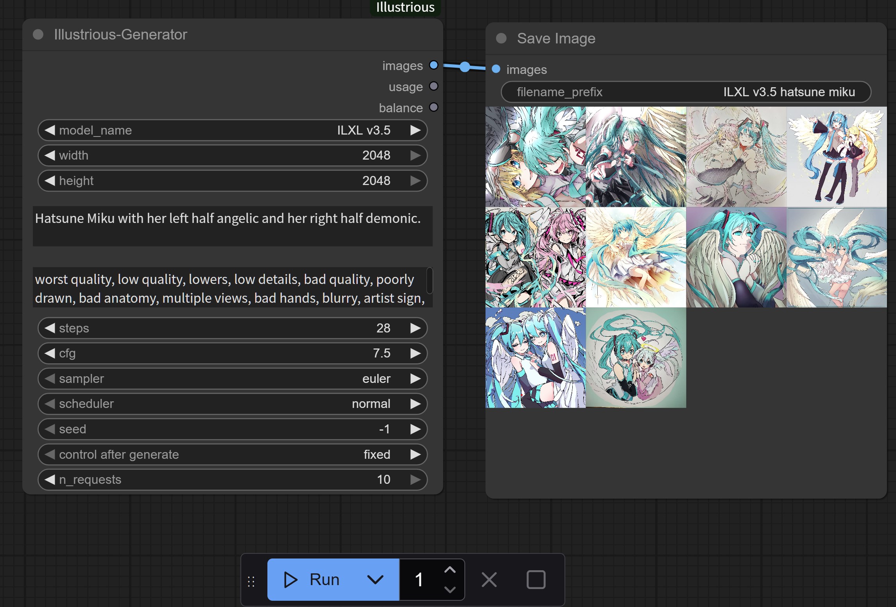Decrease the n_requests value
896x607 pixels.
click(50, 479)
